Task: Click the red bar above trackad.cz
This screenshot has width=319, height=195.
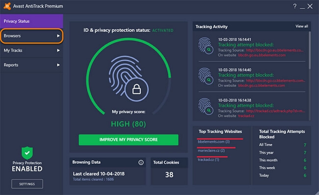Action: click(x=212, y=157)
